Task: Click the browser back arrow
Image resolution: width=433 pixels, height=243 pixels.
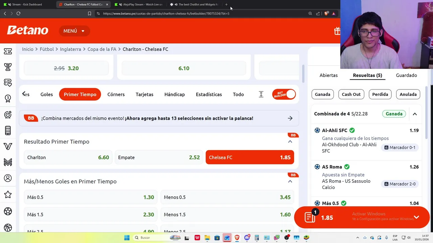Action: click(x=5, y=13)
